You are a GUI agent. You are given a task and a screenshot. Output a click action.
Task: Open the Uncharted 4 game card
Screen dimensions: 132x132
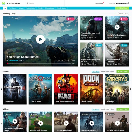(15, 89)
